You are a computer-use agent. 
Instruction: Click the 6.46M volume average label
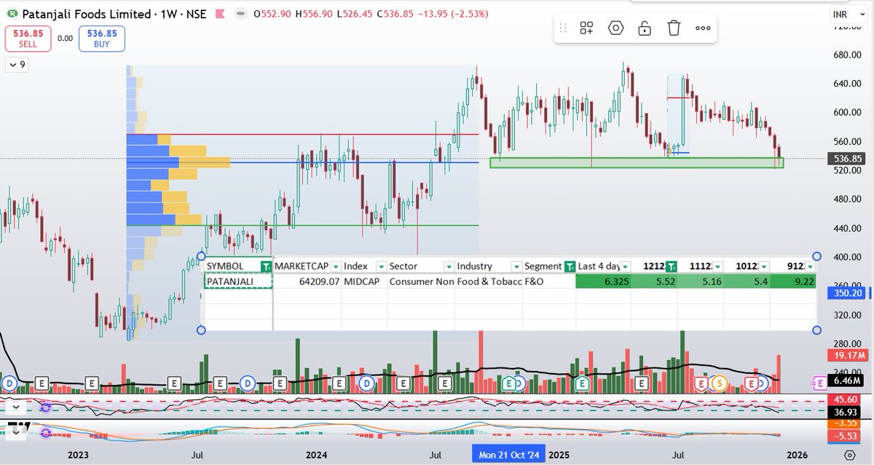847,380
